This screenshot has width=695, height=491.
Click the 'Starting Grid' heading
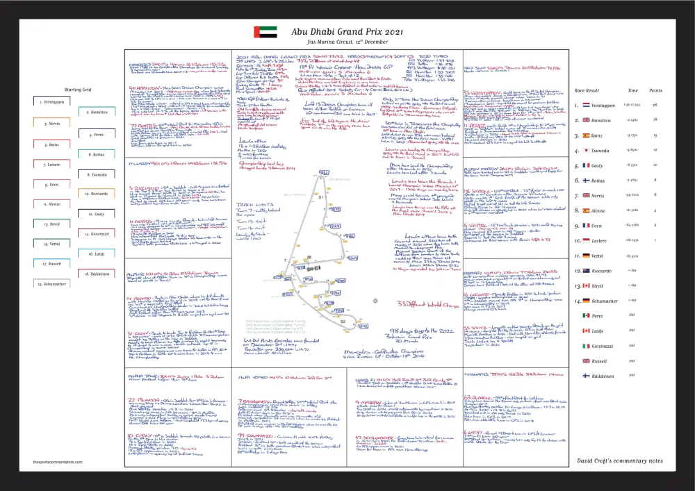click(x=78, y=90)
